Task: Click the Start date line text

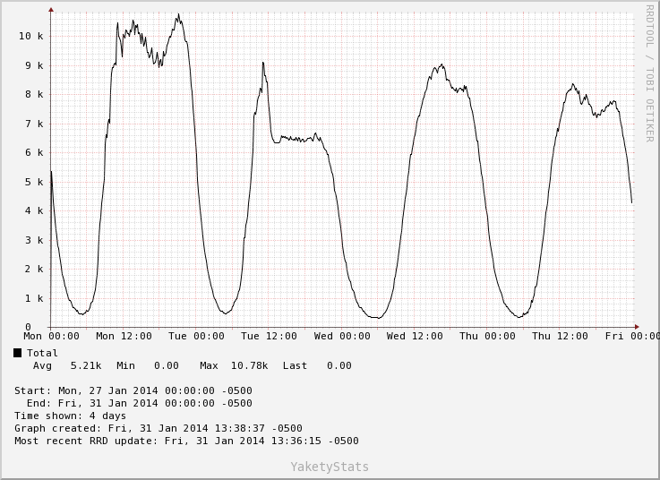Action: [133, 390]
